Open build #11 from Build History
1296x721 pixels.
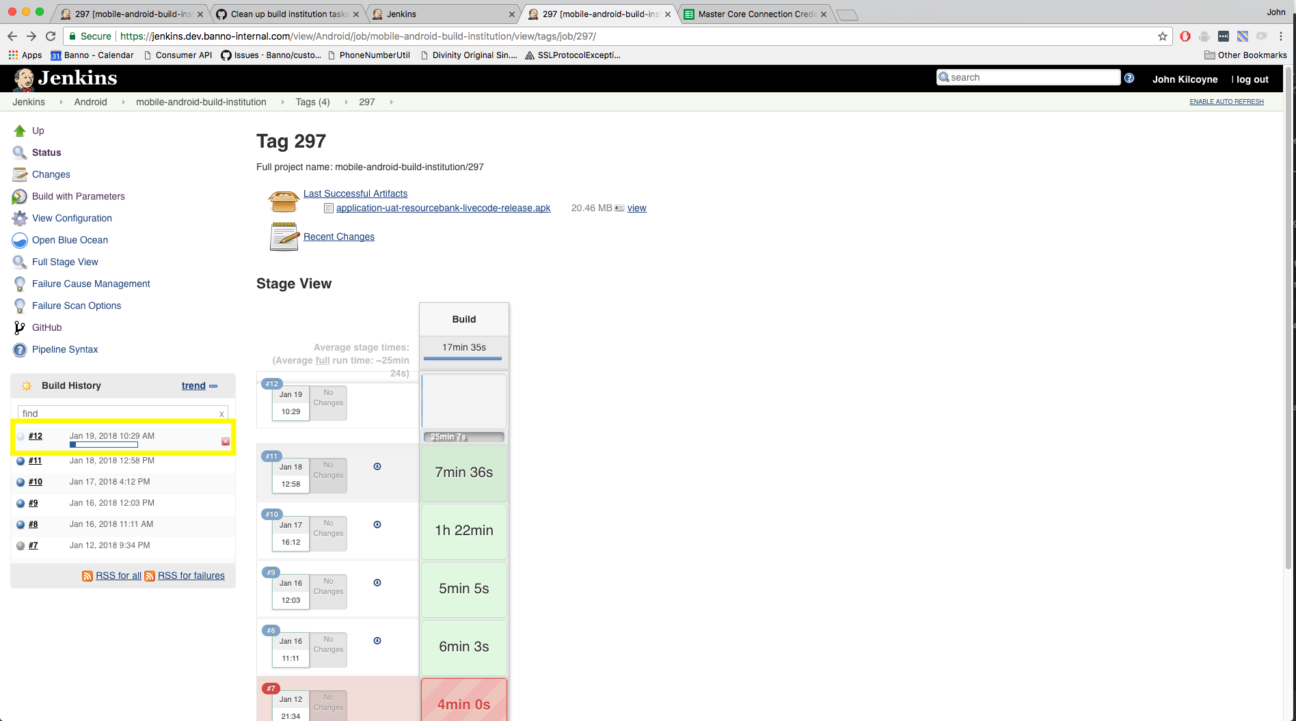point(35,461)
